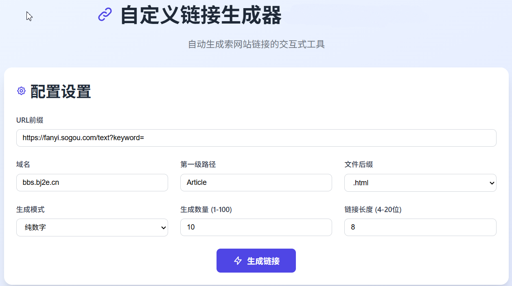Click the 第一级路径 field showing Article
The image size is (512, 286).
(256, 182)
